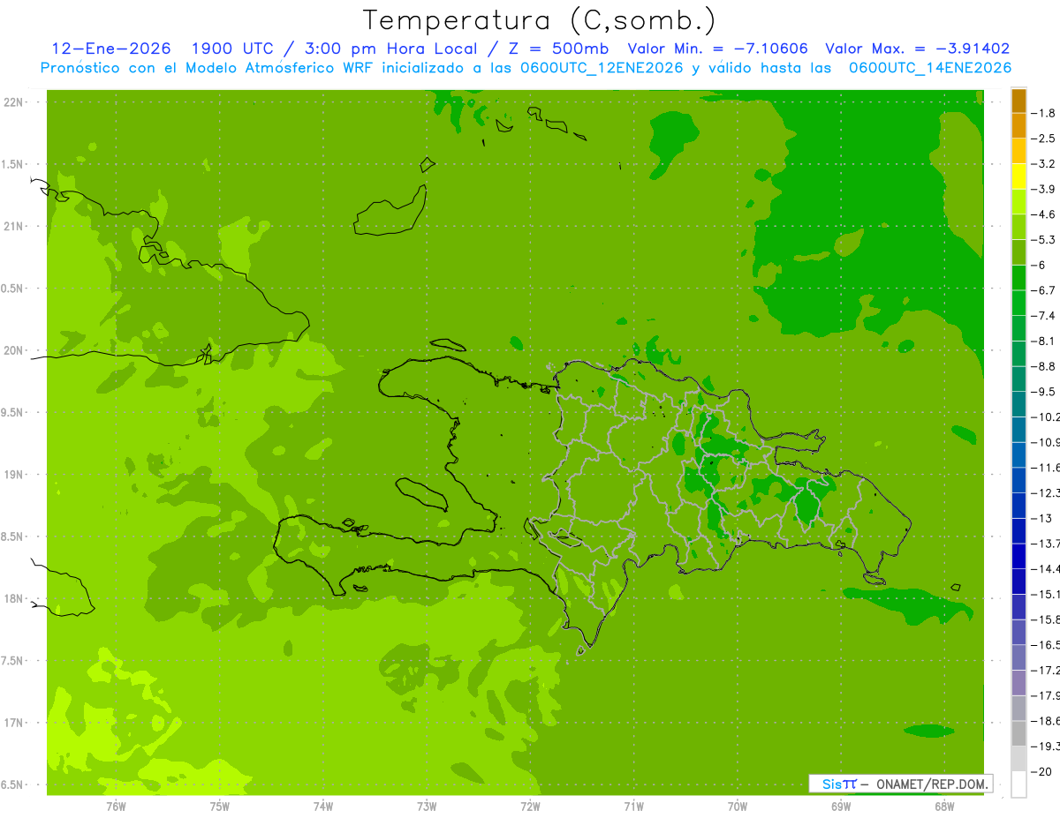
Task: Click the '-10.9' colorbar label
Action: [1046, 442]
